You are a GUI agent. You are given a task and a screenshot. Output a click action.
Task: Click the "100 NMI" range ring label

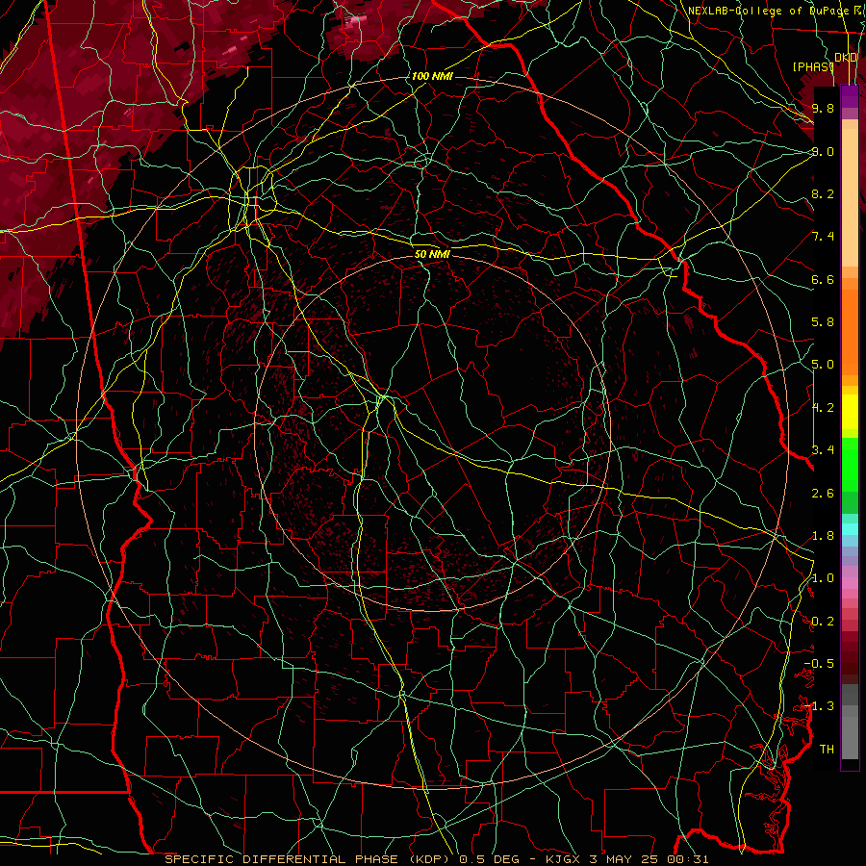(x=432, y=76)
